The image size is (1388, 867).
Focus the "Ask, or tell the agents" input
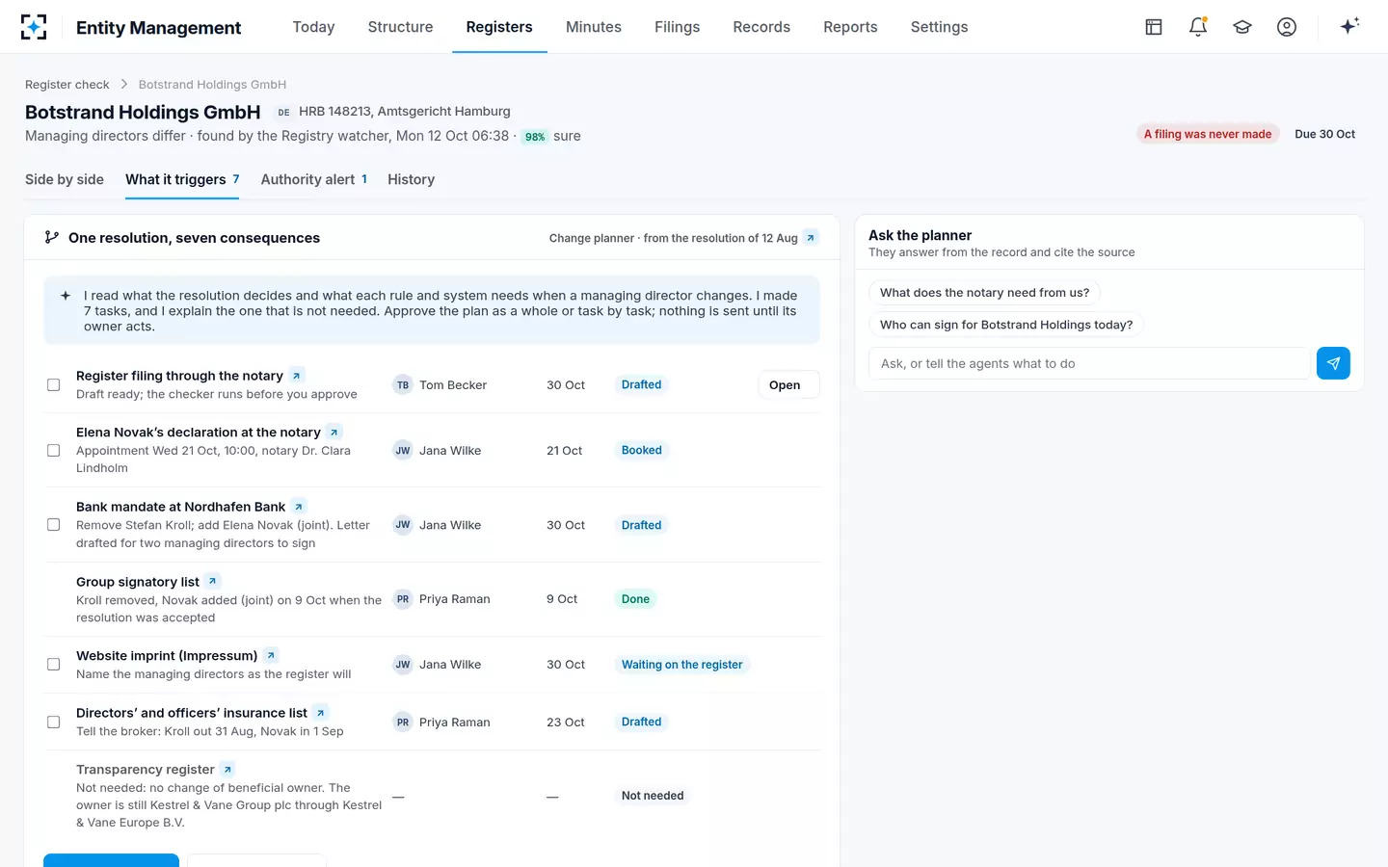pos(1089,363)
